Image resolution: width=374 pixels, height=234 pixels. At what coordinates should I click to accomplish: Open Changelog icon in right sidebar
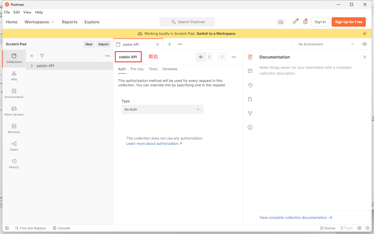[250, 85]
